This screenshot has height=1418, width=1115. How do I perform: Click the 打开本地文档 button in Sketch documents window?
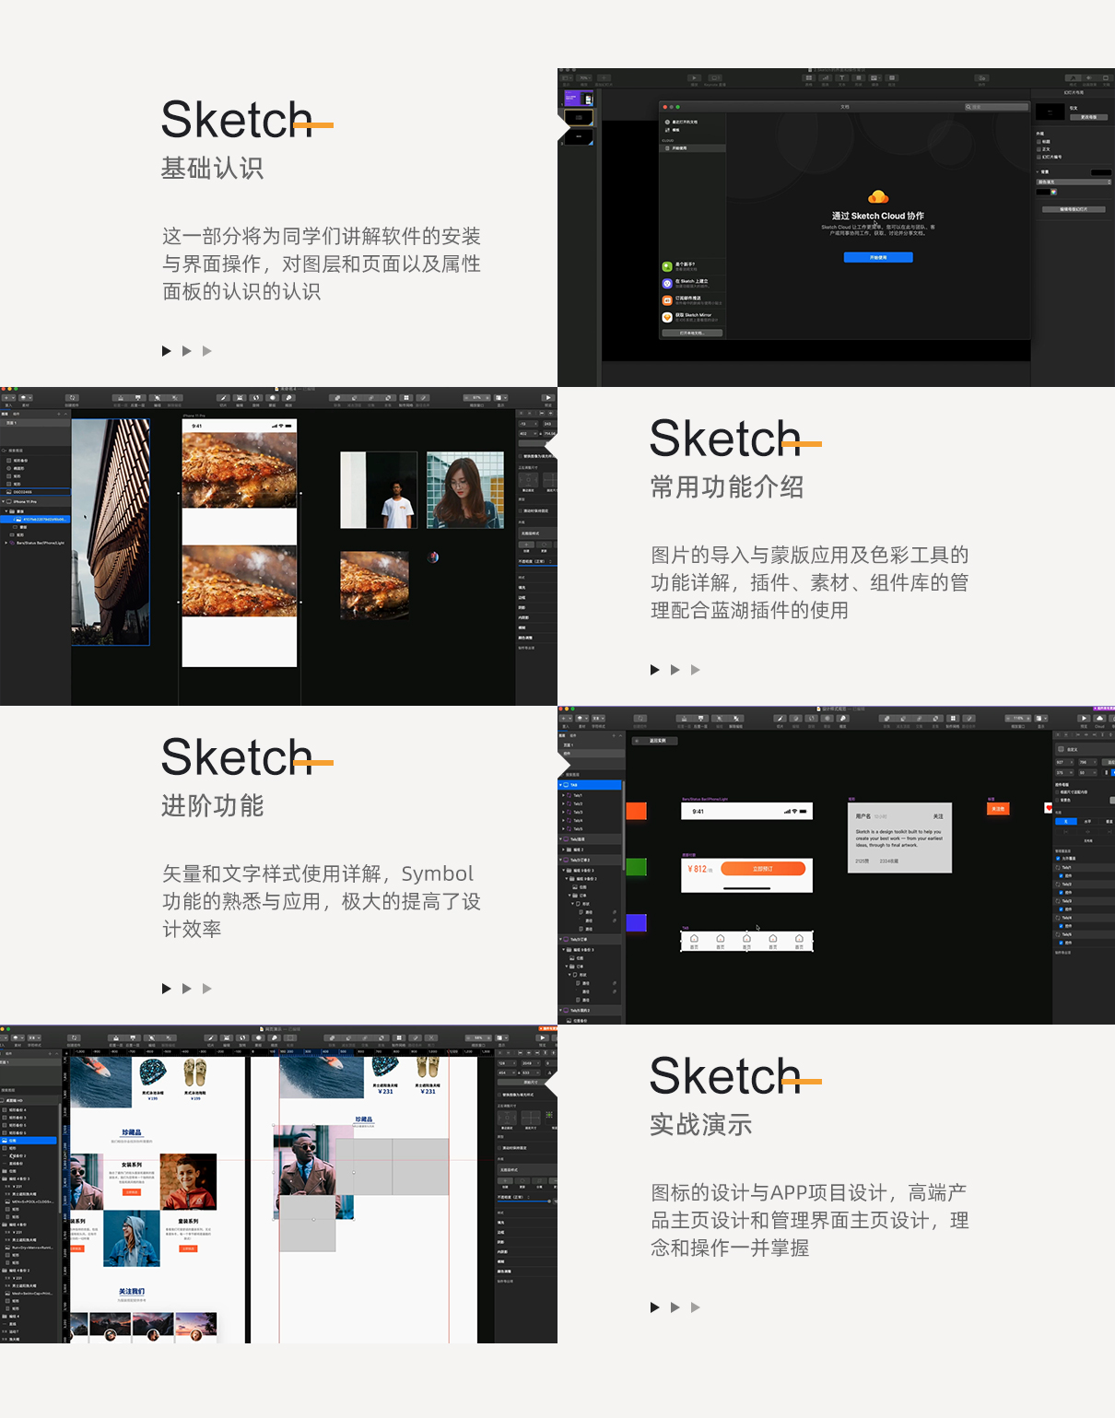click(x=692, y=333)
